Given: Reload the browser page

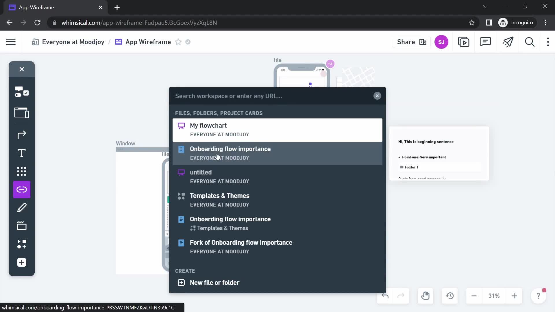Looking at the screenshot, I should (37, 23).
